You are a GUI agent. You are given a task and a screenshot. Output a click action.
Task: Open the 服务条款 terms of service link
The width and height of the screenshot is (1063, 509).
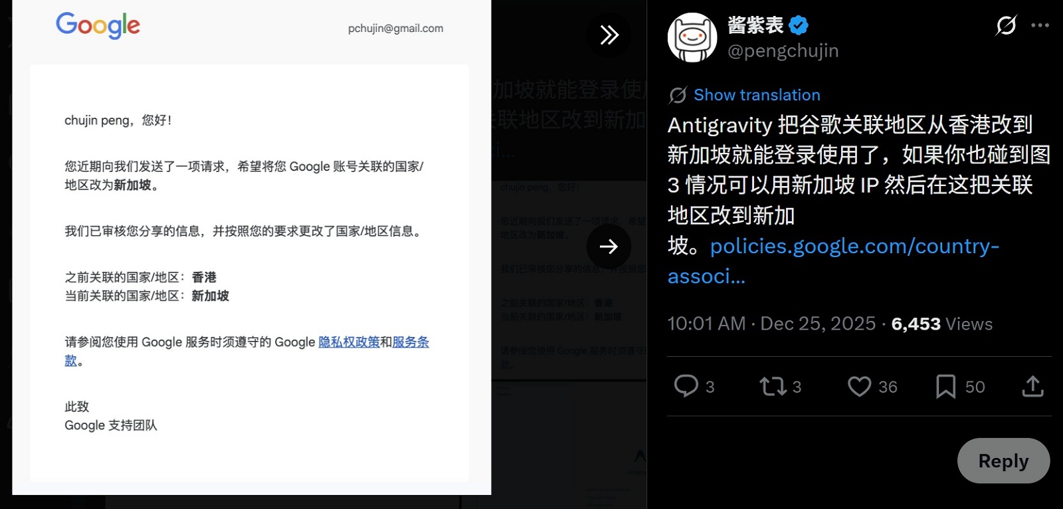pos(410,342)
